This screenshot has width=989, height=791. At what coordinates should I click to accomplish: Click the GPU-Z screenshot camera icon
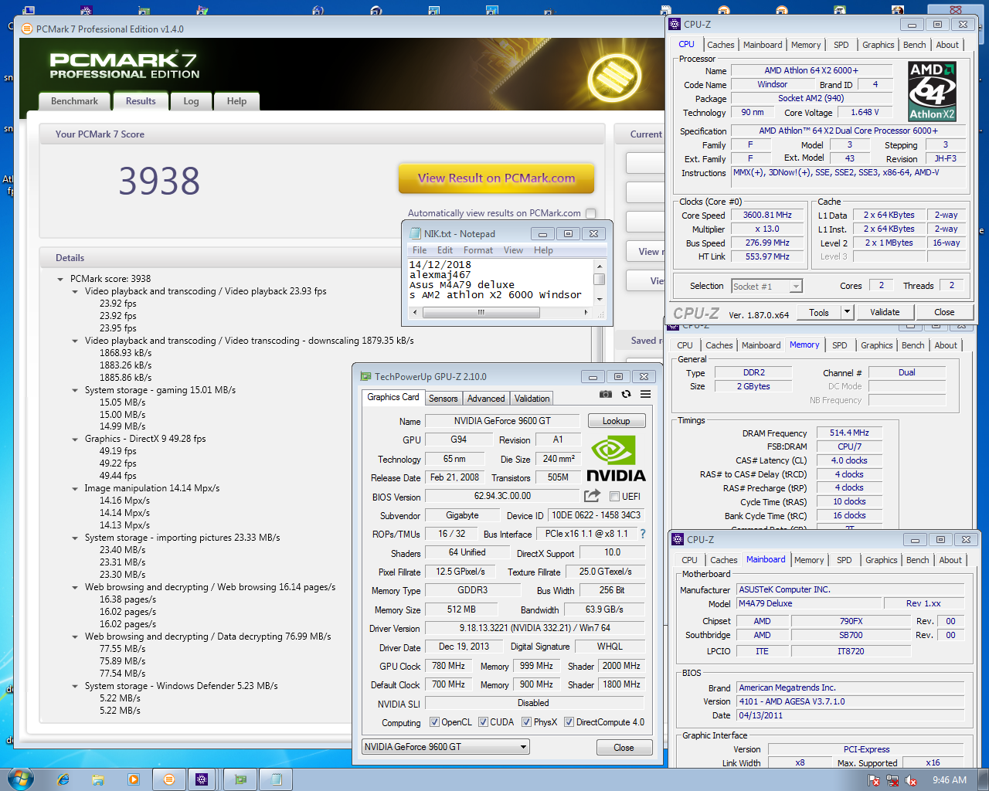(606, 394)
